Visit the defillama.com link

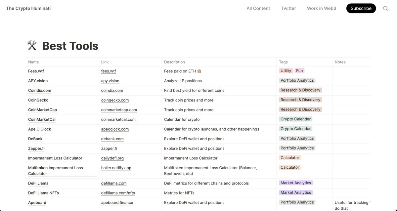point(114,183)
